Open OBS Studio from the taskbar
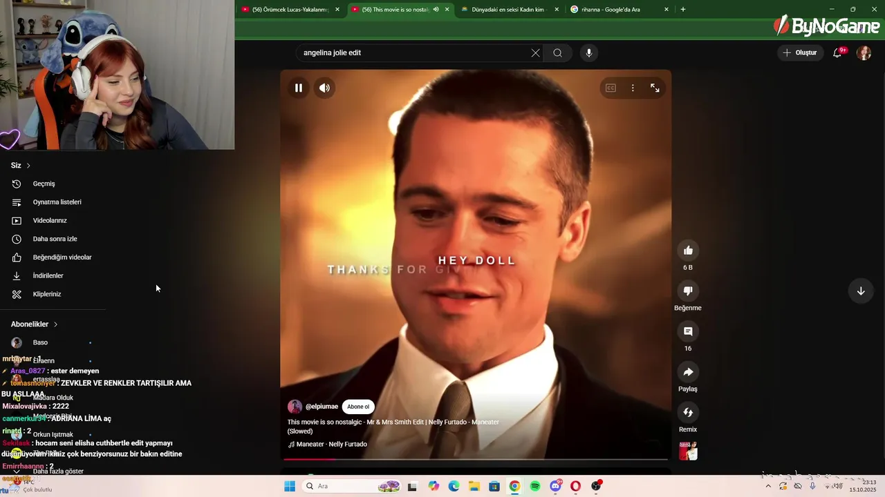 click(x=596, y=486)
